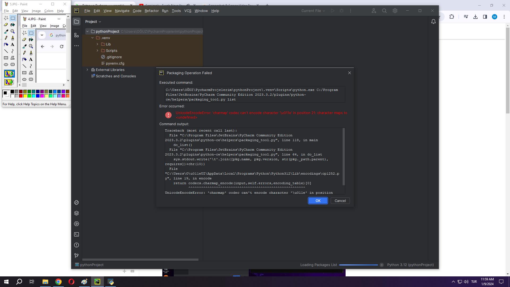Select Pick Color eyedropper in 5.JPG Paint
510x287 pixels.
coord(6,31)
